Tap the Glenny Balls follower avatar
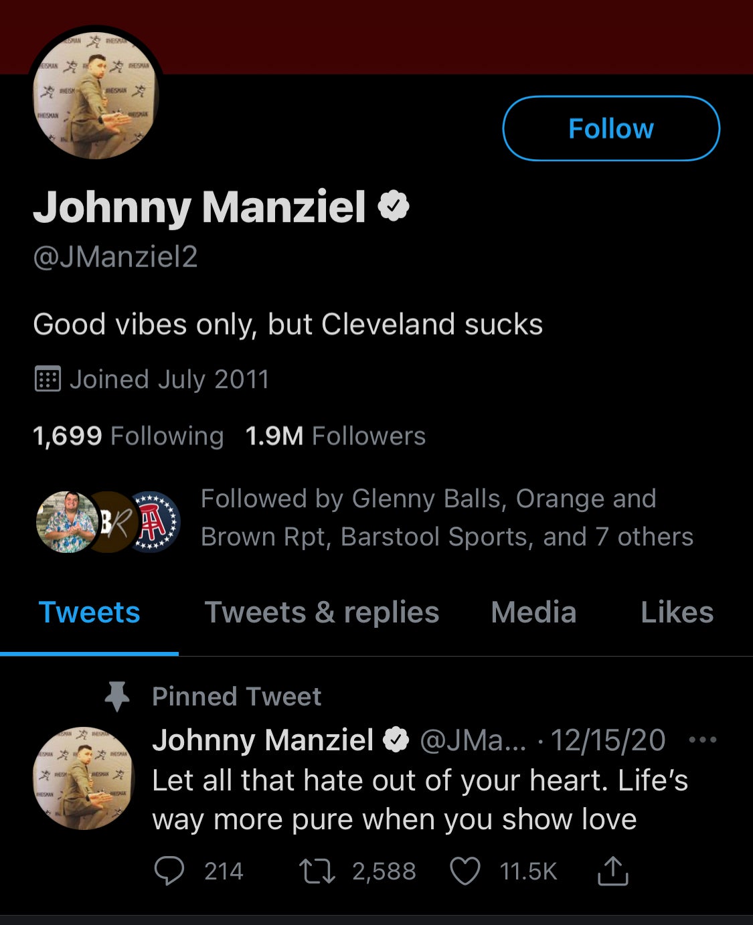 click(65, 522)
